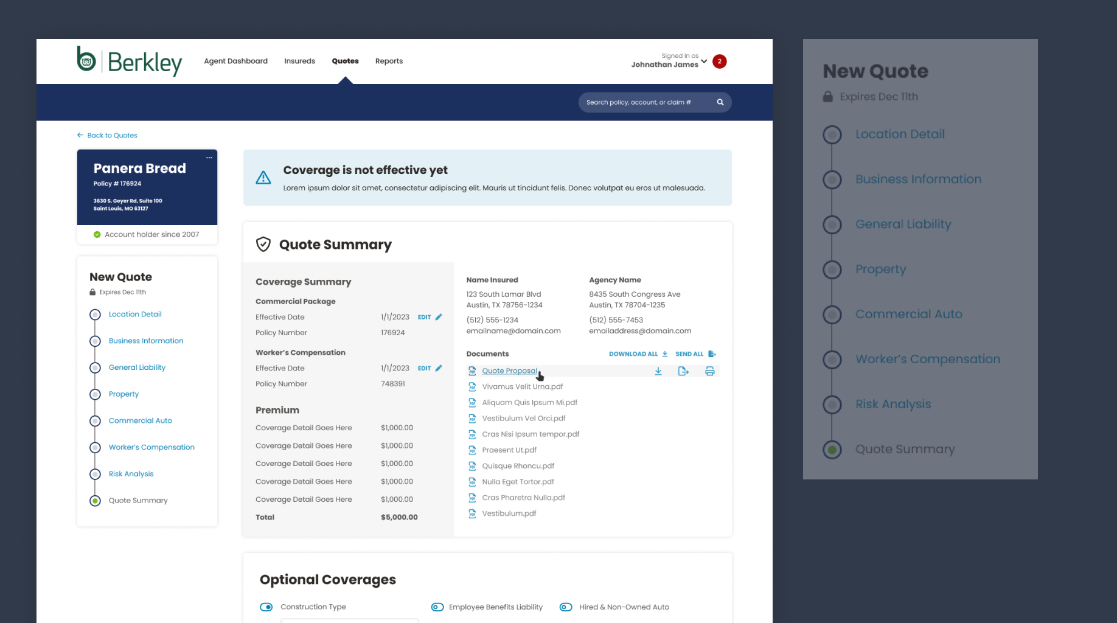1117x623 pixels.
Task: Download the Quote Proposal document
Action: coord(658,371)
